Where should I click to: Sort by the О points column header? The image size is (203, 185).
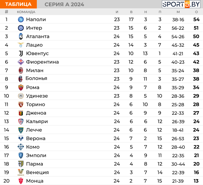point(196,12)
